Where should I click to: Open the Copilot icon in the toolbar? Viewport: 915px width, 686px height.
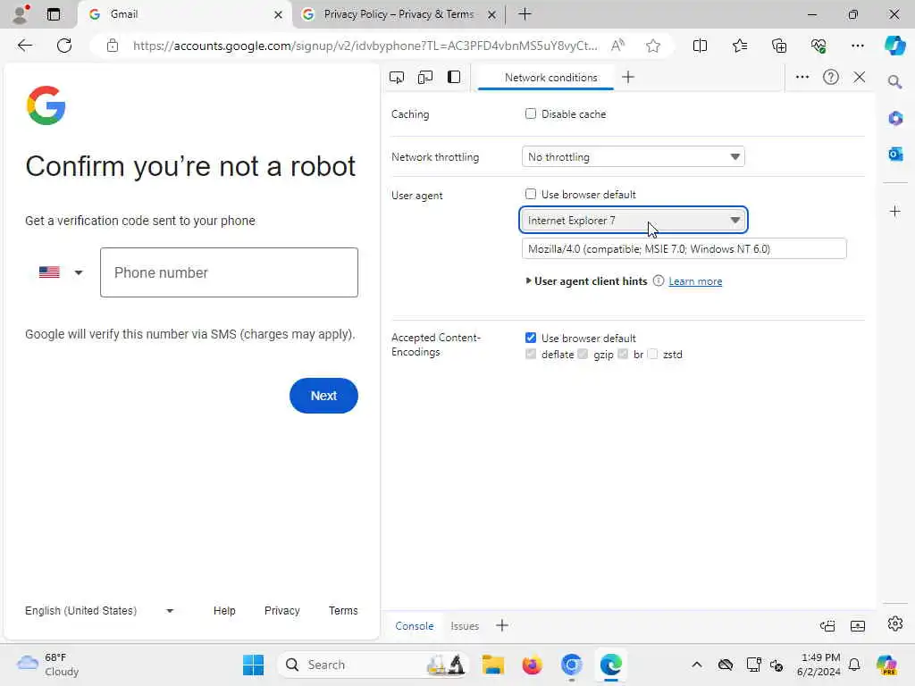(x=894, y=46)
